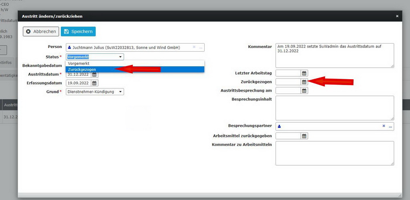Image resolution: width=410 pixels, height=200 pixels.
Task: Click into the Erfassungsdatum field 19.09.2022
Action: [79, 83]
